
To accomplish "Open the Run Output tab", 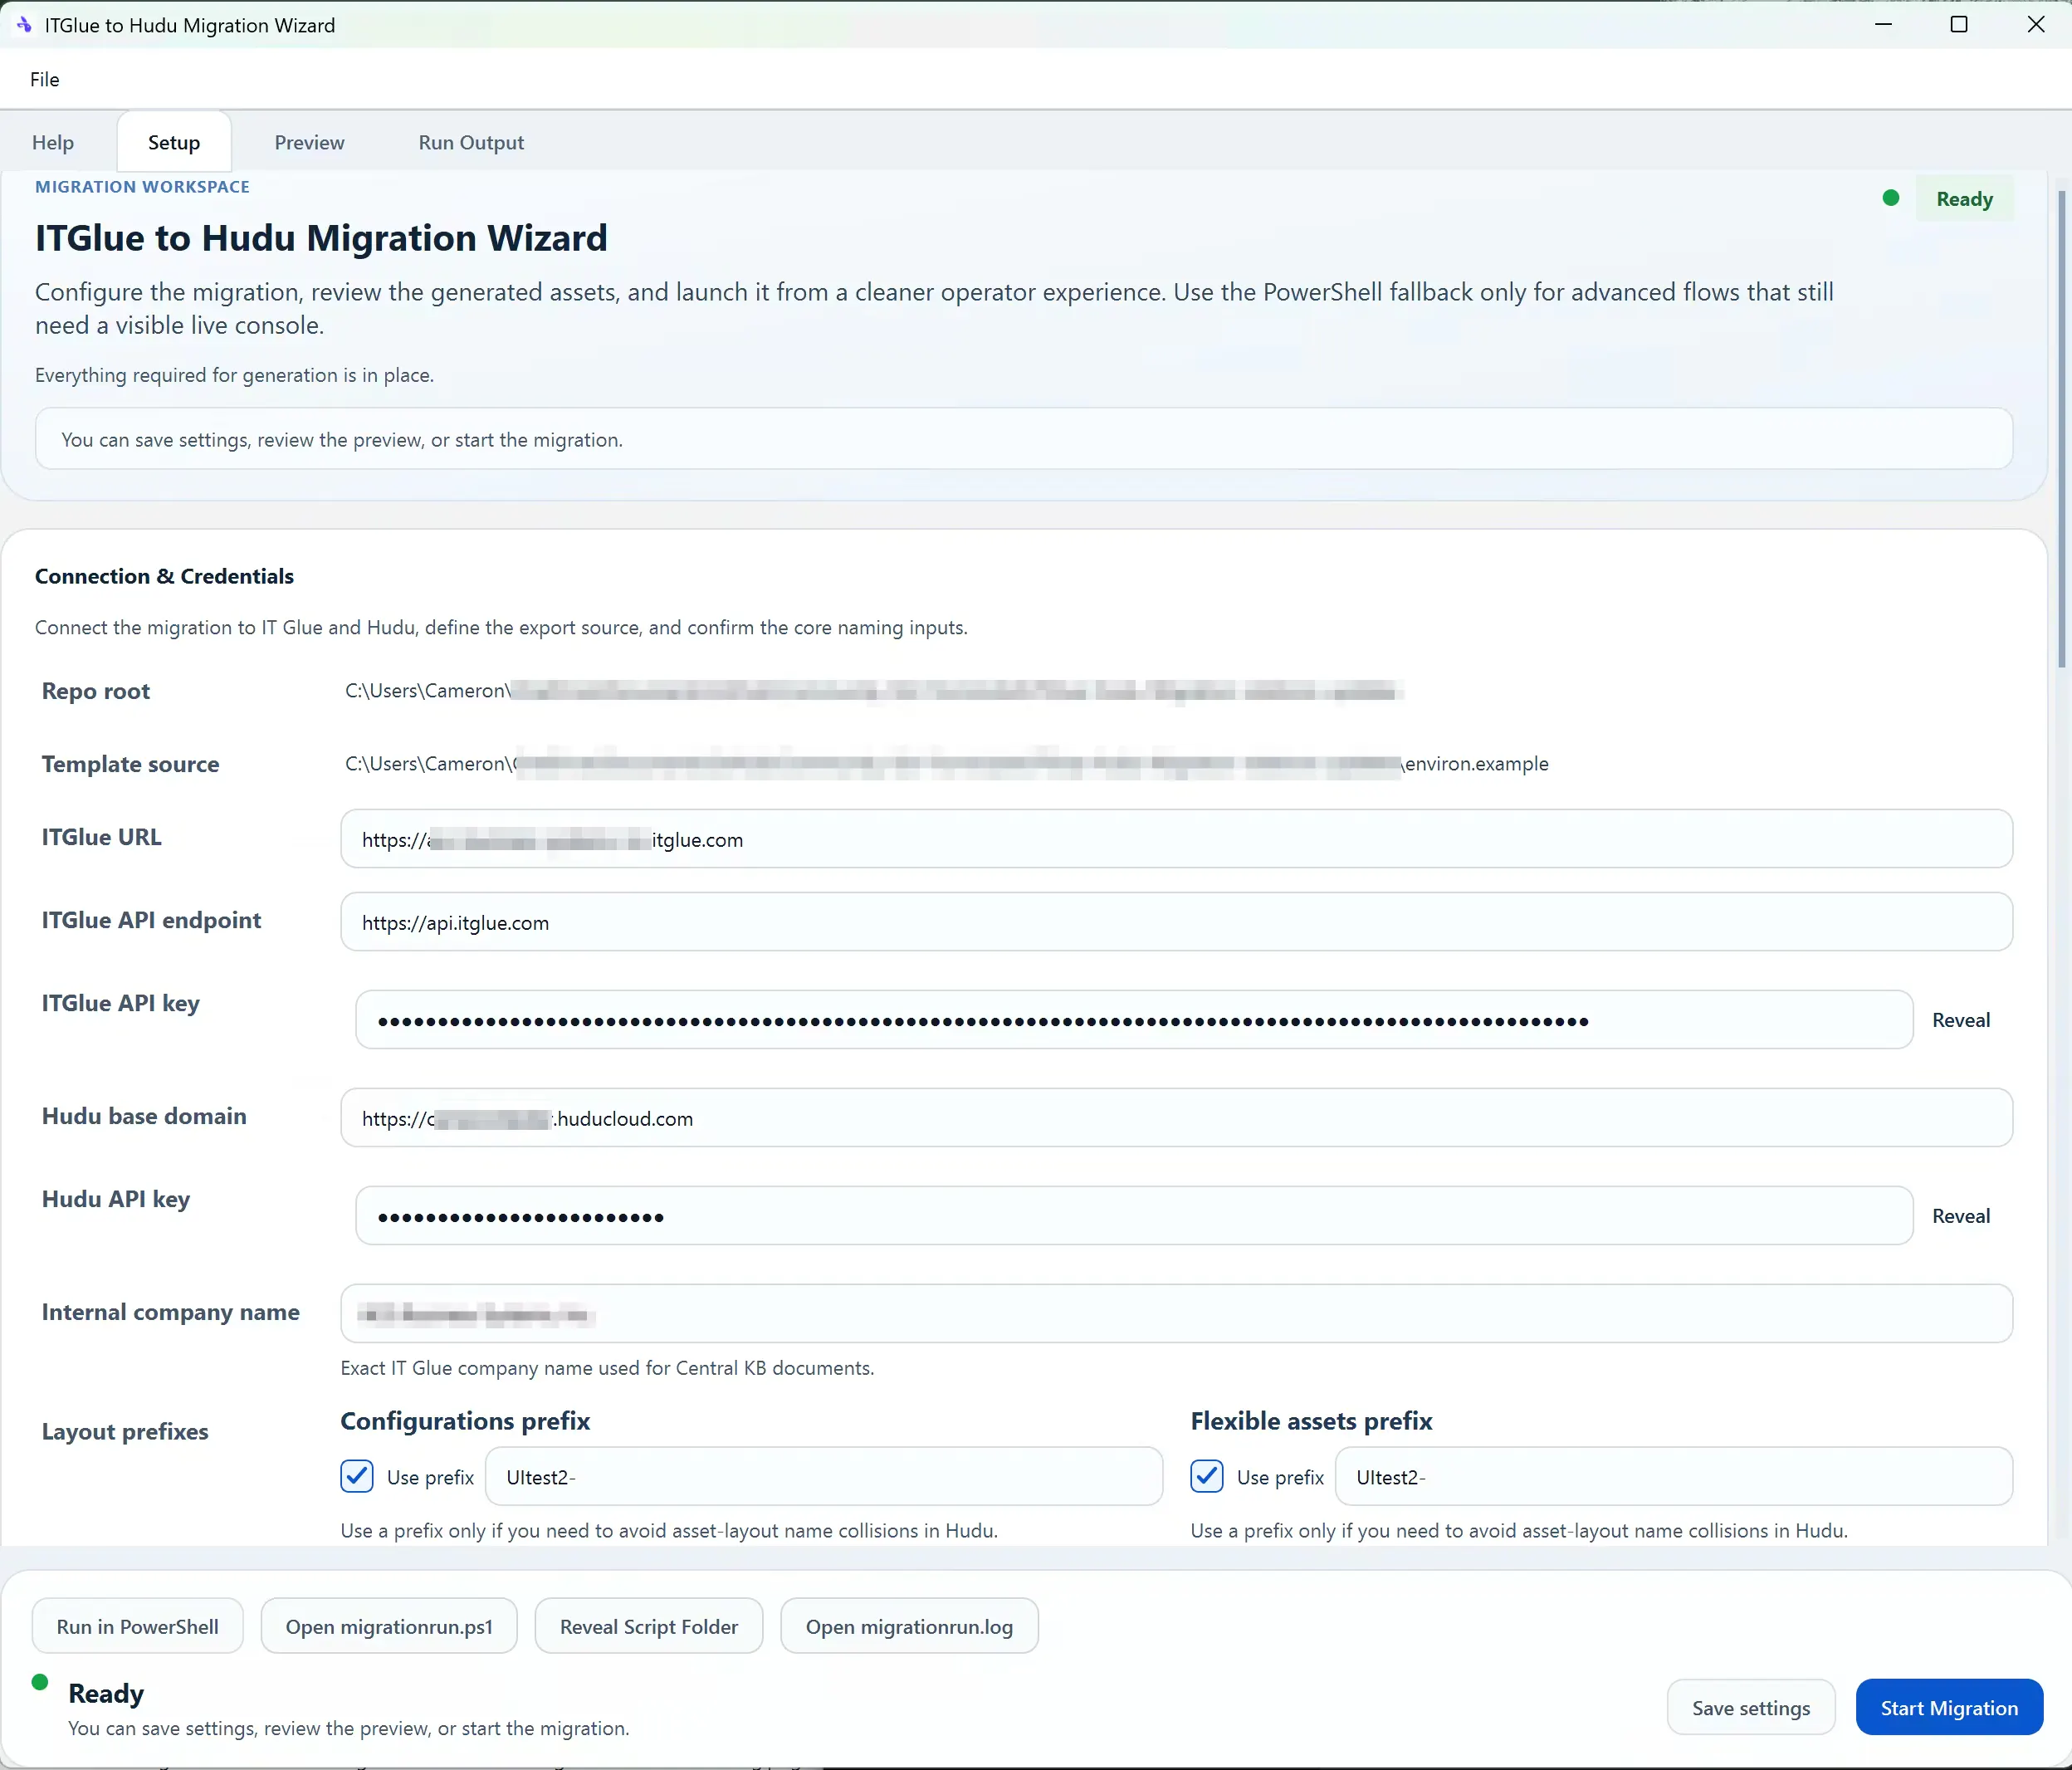I will [471, 142].
